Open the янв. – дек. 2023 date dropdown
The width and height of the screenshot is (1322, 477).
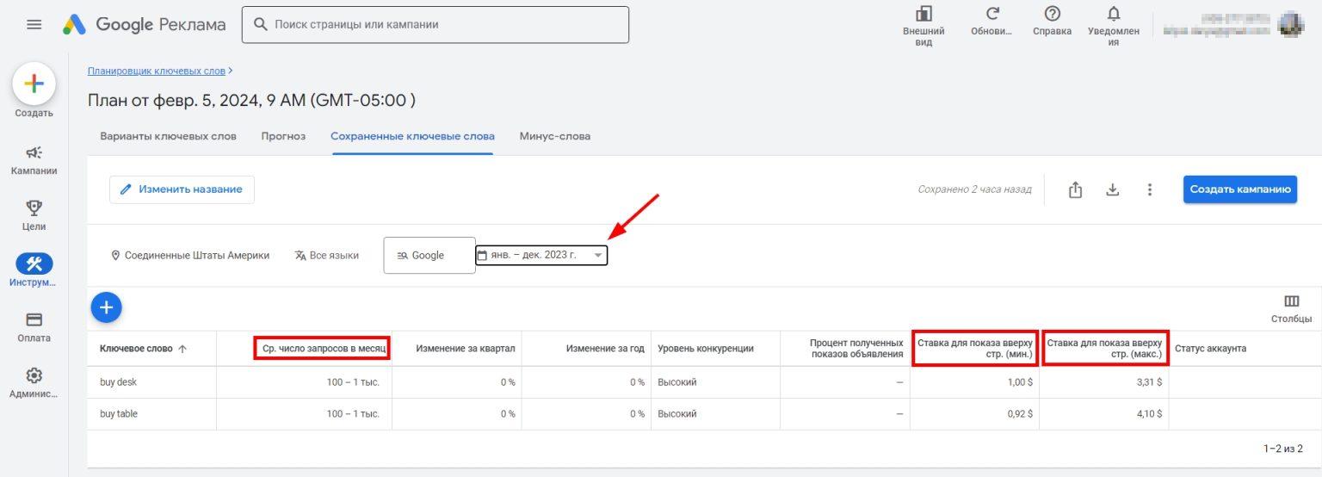tap(541, 256)
